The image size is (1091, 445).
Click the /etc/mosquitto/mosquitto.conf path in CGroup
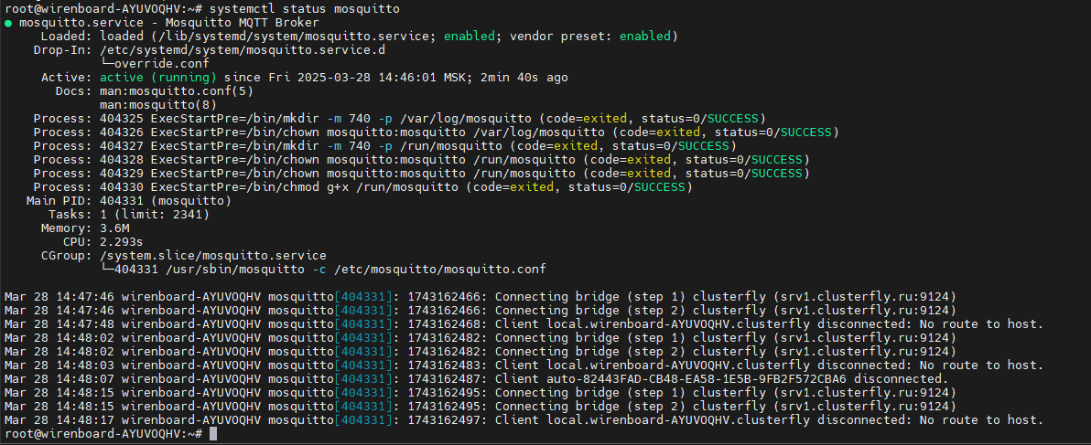coord(439,269)
